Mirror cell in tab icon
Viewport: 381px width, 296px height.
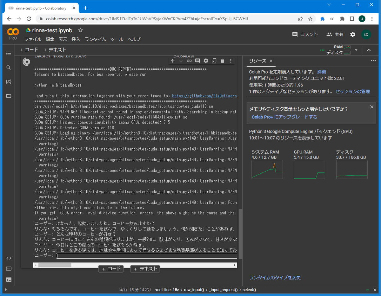click(214, 61)
